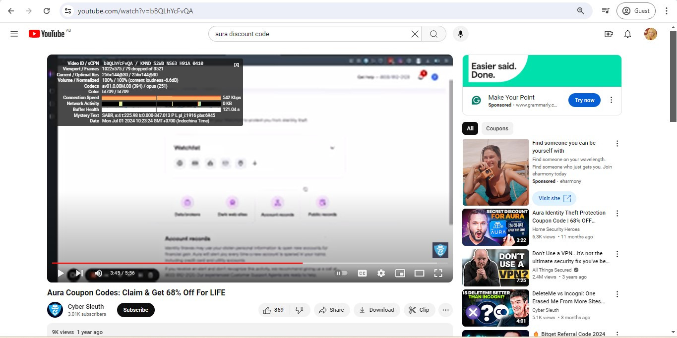Open media control icon in browser toolbar
Screen dimensions: 677x338
pos(605,10)
